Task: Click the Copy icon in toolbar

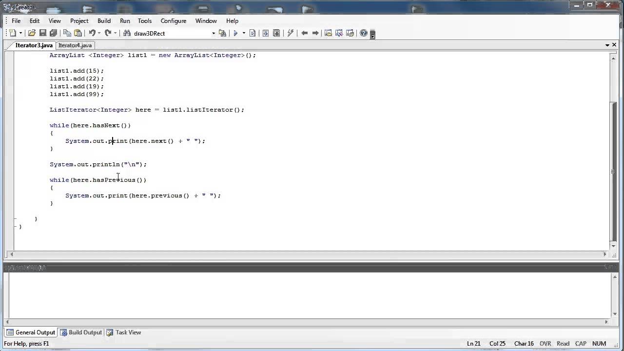Action: (x=67, y=33)
